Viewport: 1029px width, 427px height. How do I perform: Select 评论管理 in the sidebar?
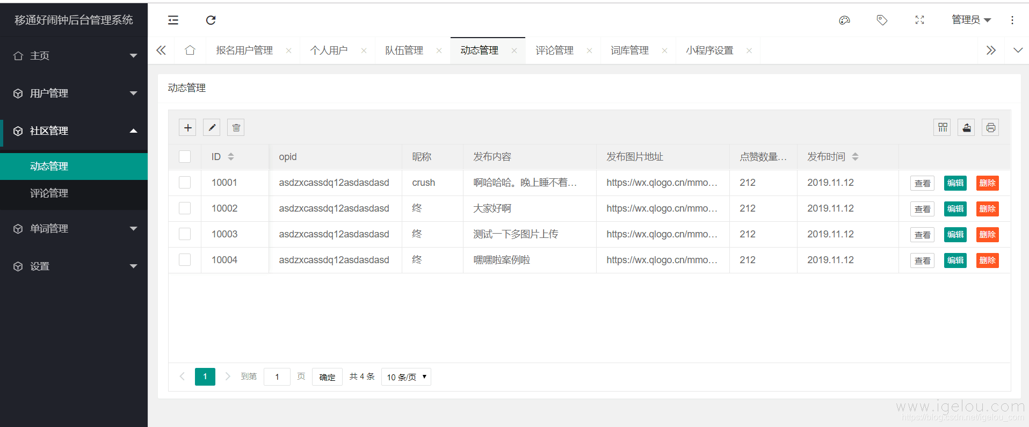point(74,193)
